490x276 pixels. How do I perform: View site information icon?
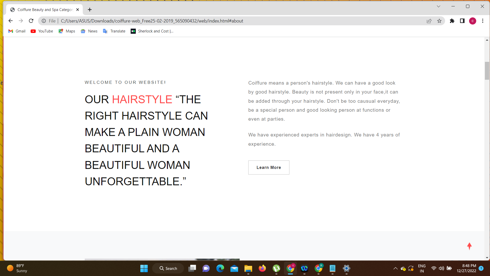click(x=44, y=21)
